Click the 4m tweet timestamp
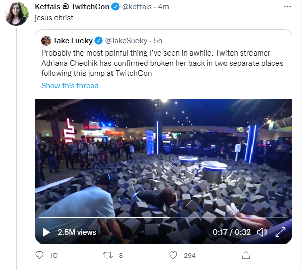The image size is (308, 270). pos(163,7)
